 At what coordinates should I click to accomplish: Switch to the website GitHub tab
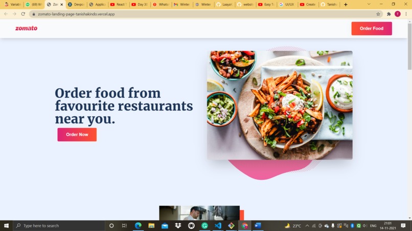click(x=245, y=5)
